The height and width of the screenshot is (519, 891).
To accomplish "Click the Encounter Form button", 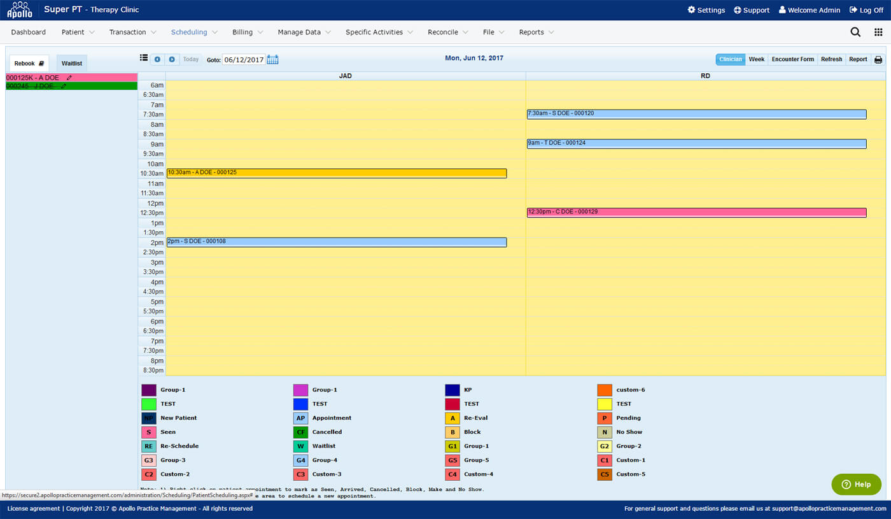I will click(792, 59).
